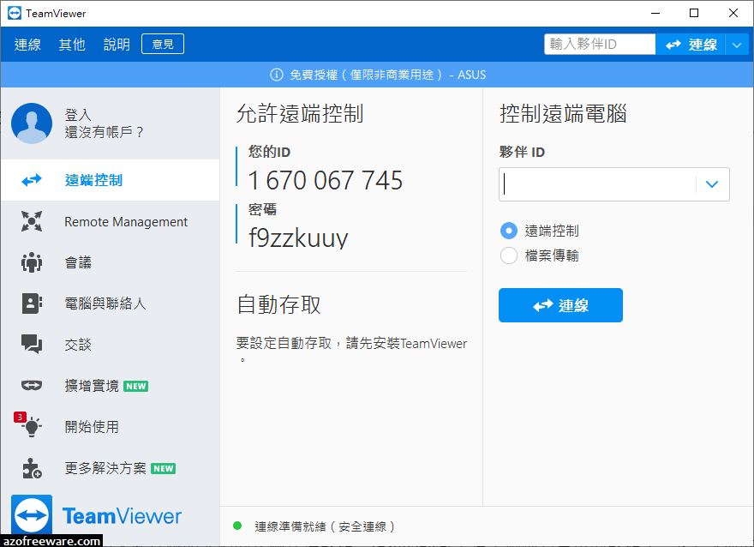Open the 開始使用 sidebar item
Viewport: 754px width, 547px height.
pos(111,427)
